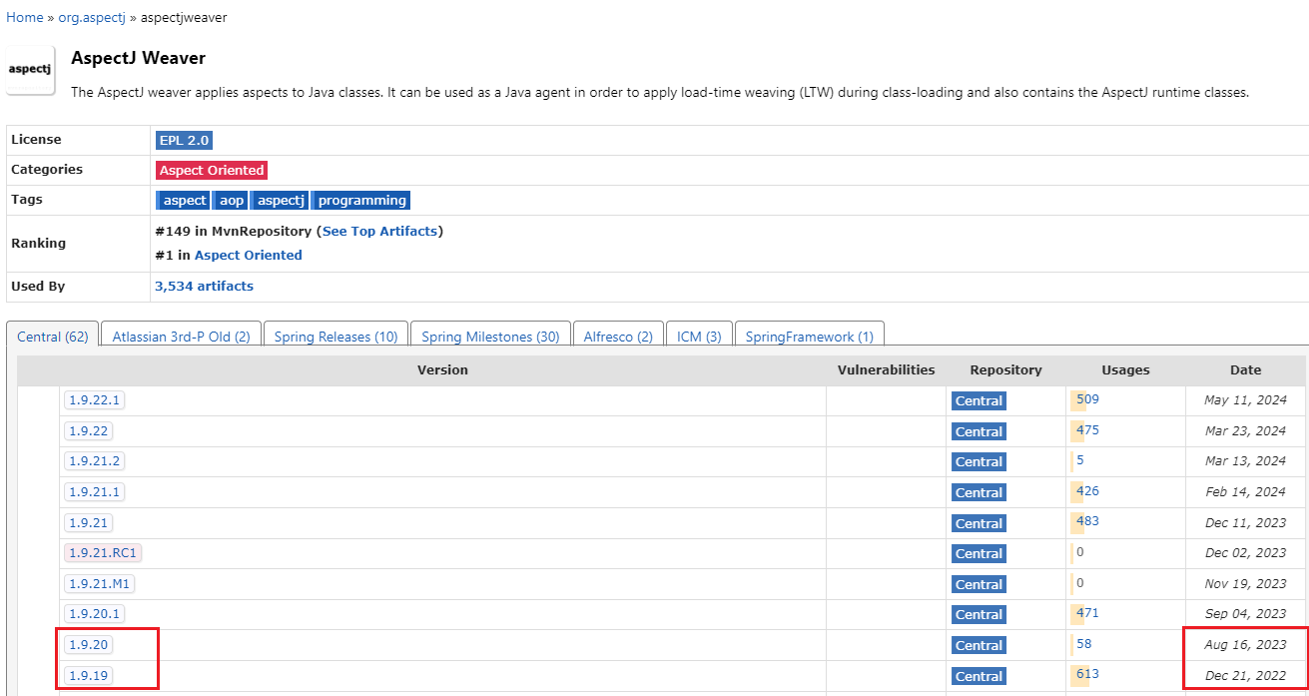Select the programming tag
This screenshot has height=696, width=1309.
pyautogui.click(x=361, y=200)
